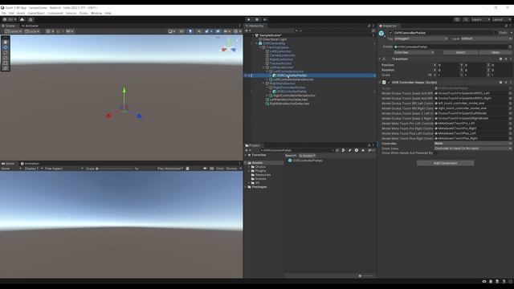This screenshot has height=289, width=514.
Task: Open the settings gear next to cloud icon
Action: [x=31, y=19]
